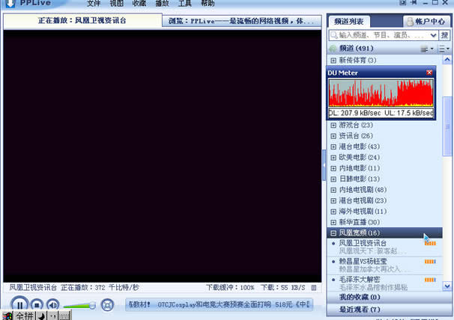Open the IME soft keyboard icon

point(64,316)
